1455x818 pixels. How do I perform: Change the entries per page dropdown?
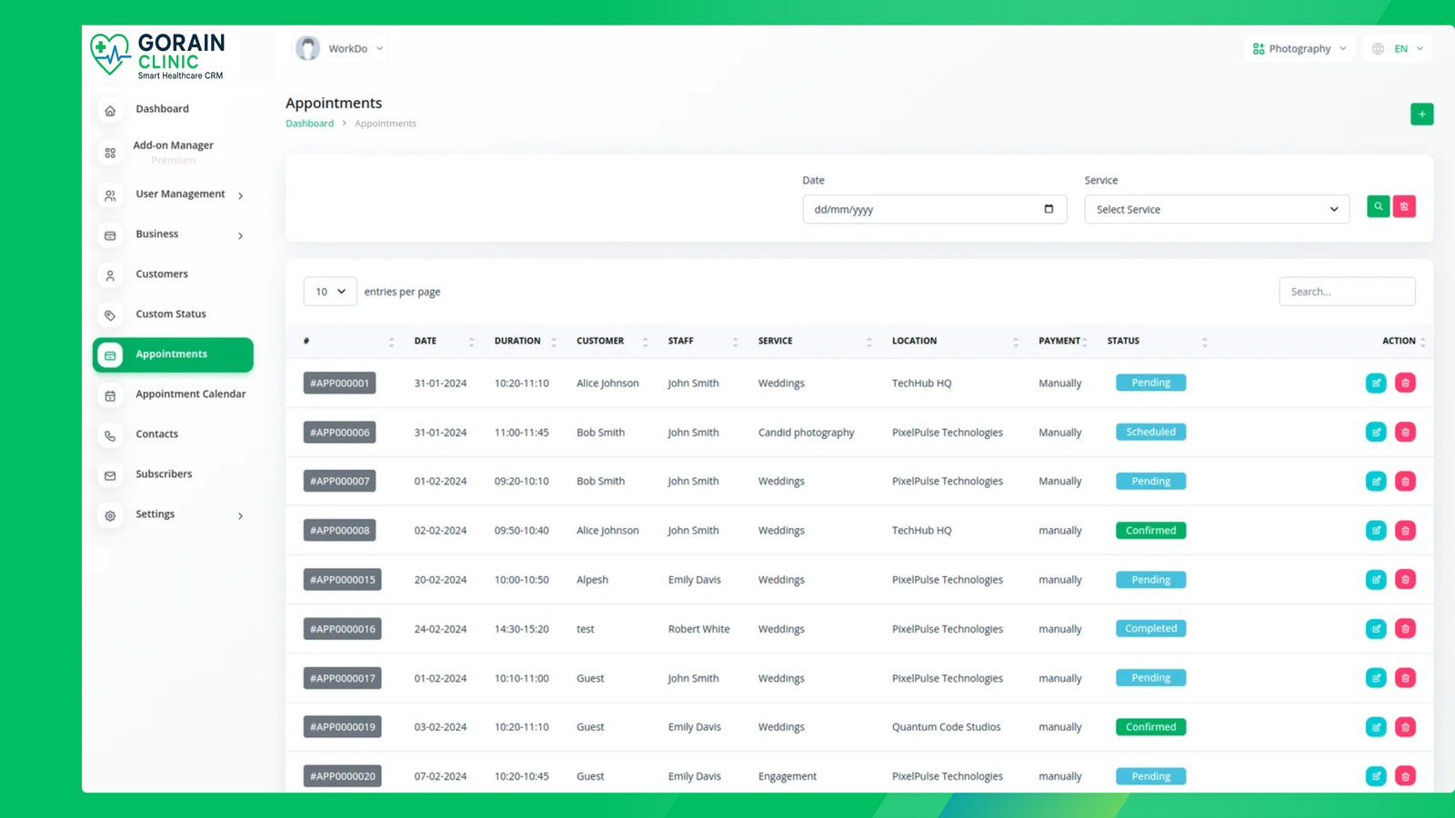pyautogui.click(x=330, y=292)
